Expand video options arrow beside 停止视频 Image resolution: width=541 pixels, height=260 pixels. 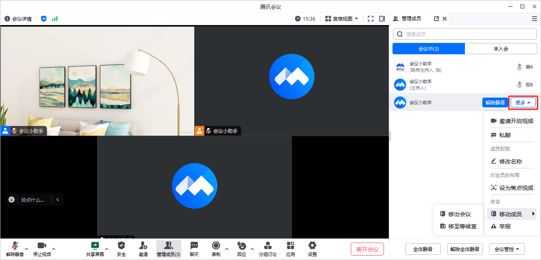point(53,249)
